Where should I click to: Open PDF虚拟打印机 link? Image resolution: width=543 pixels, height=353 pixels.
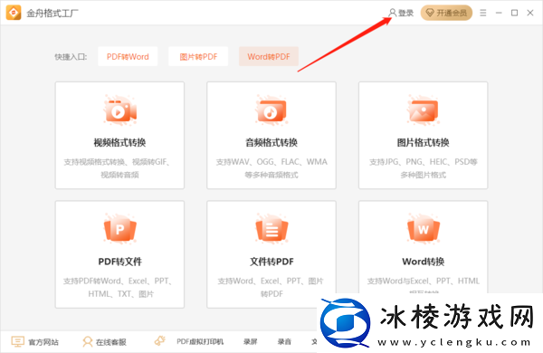coord(200,342)
